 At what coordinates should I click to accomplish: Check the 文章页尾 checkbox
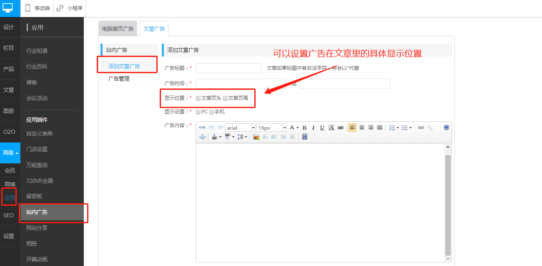coord(225,99)
